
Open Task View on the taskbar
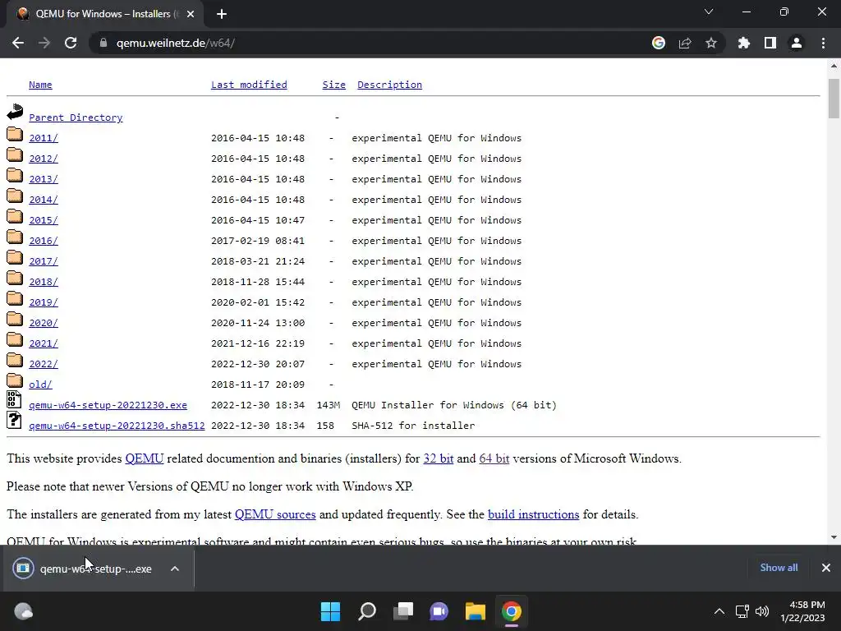[x=403, y=611]
